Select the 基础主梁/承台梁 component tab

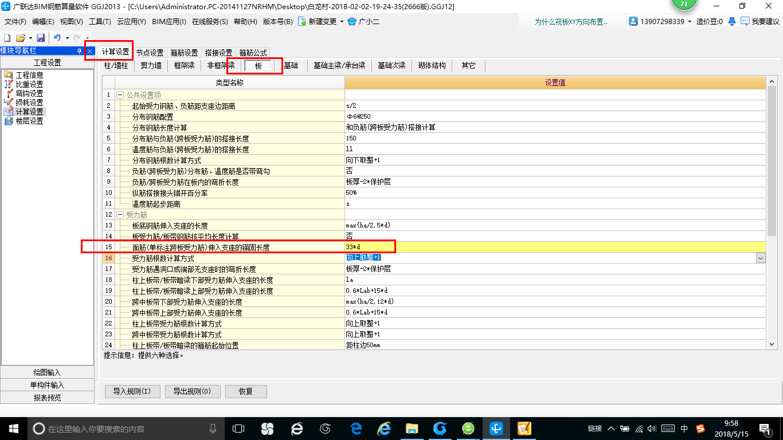(339, 66)
